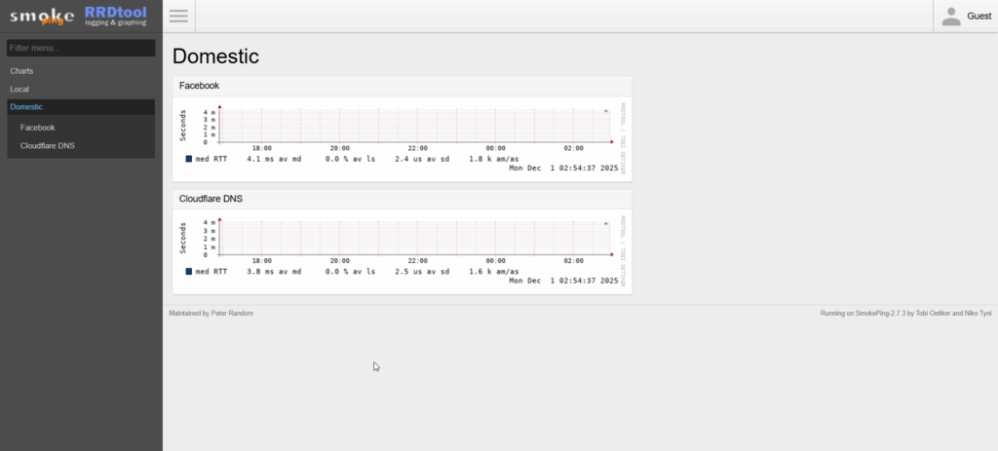Toggle the hamburger sidebar menu icon

pyautogui.click(x=178, y=16)
